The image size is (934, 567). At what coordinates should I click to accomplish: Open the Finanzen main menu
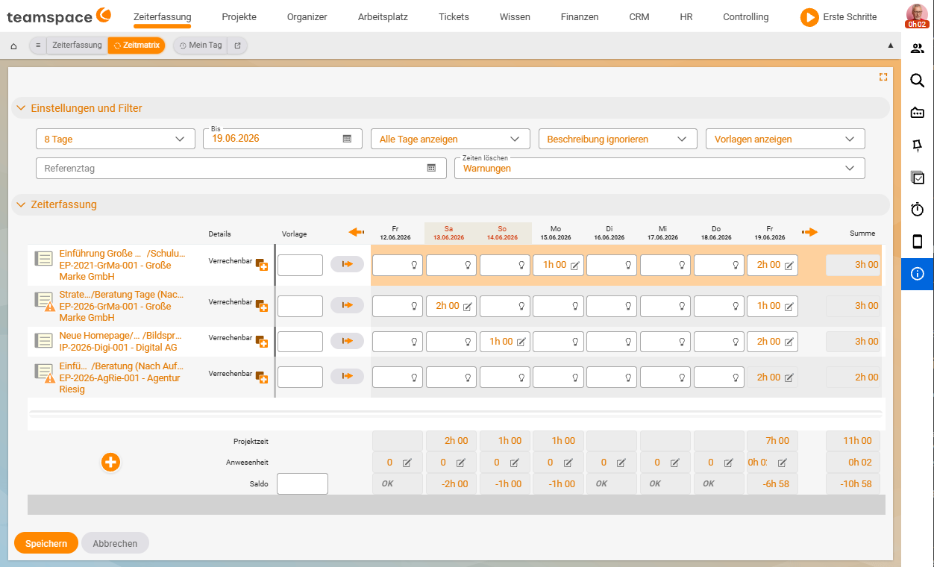(580, 16)
